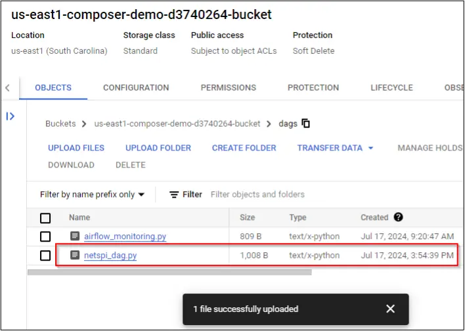Click the Created column header
465x331 pixels.
click(374, 217)
